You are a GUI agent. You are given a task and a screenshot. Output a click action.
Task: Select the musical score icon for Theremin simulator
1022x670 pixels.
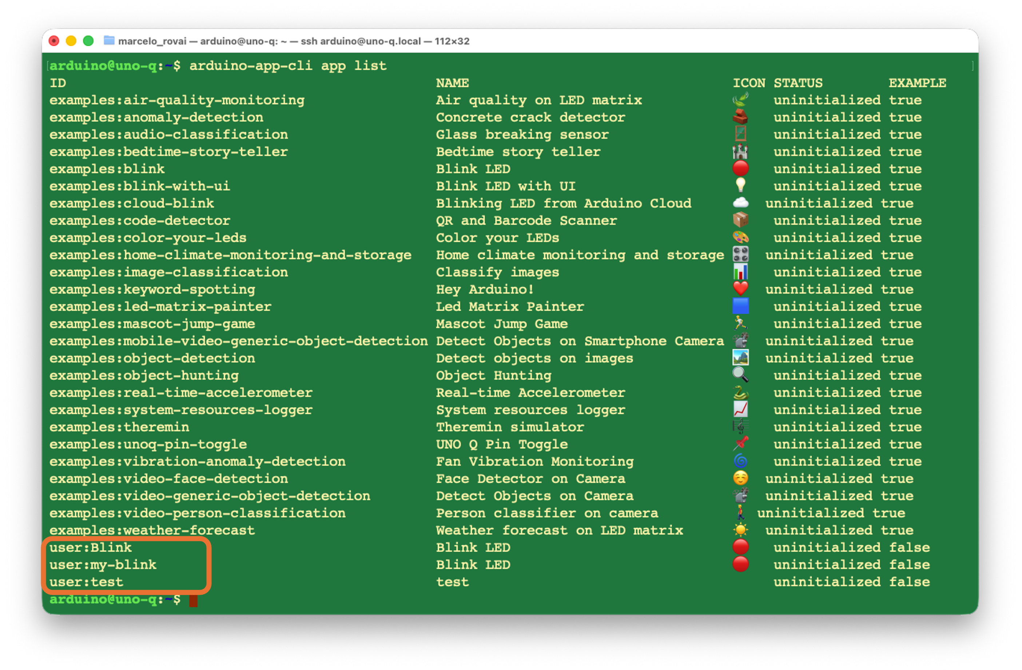pyautogui.click(x=740, y=427)
